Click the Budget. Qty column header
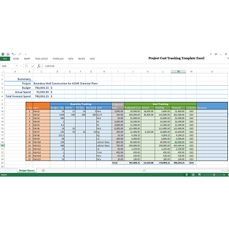Viewport: 229px width, 229px height. [x=57, y=108]
